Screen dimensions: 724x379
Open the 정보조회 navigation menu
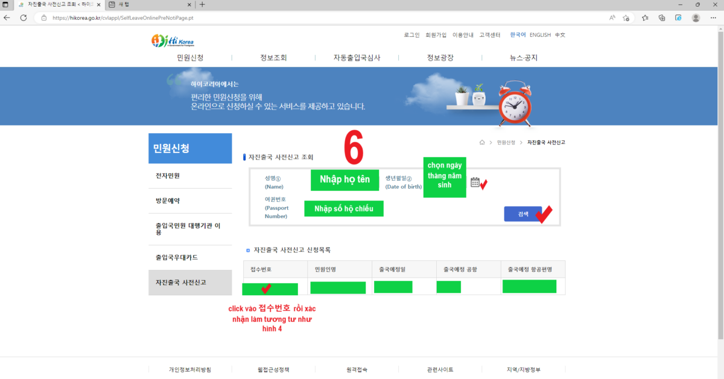(273, 57)
